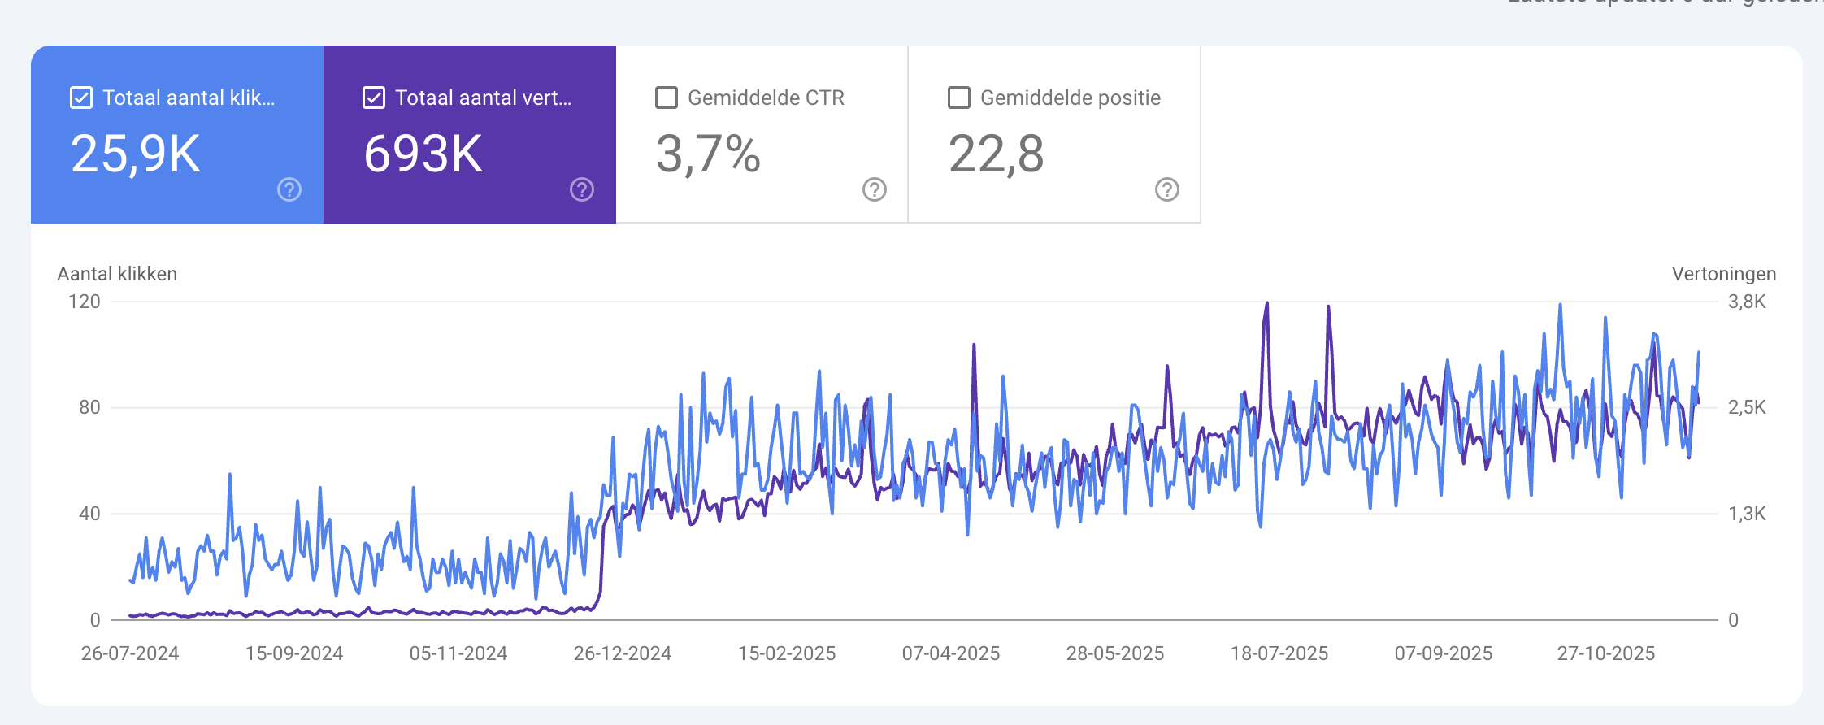
Task: Select the 22,8 average position card
Action: pos(1054,134)
